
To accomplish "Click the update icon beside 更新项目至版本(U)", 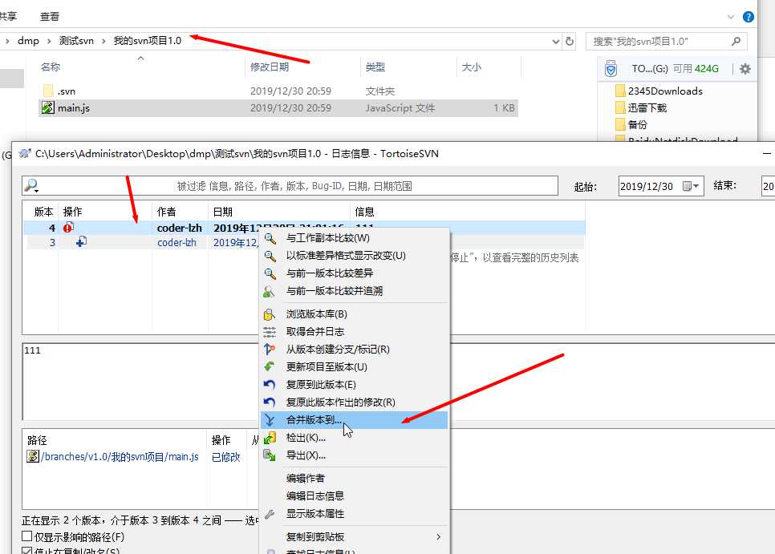I will tap(270, 367).
